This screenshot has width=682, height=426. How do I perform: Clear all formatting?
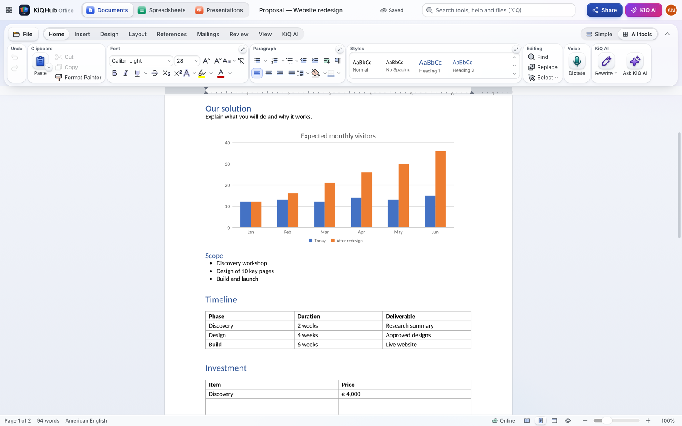tap(241, 61)
